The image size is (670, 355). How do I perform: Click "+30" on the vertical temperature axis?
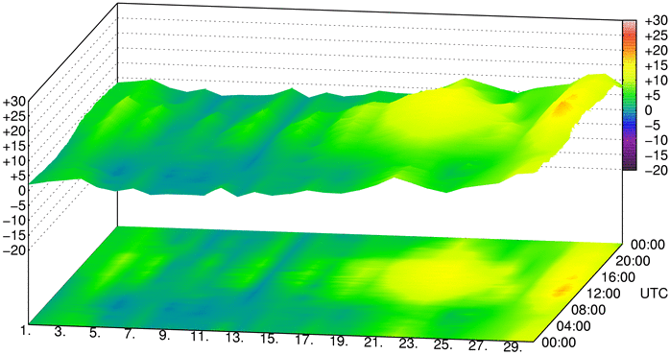pos(15,102)
